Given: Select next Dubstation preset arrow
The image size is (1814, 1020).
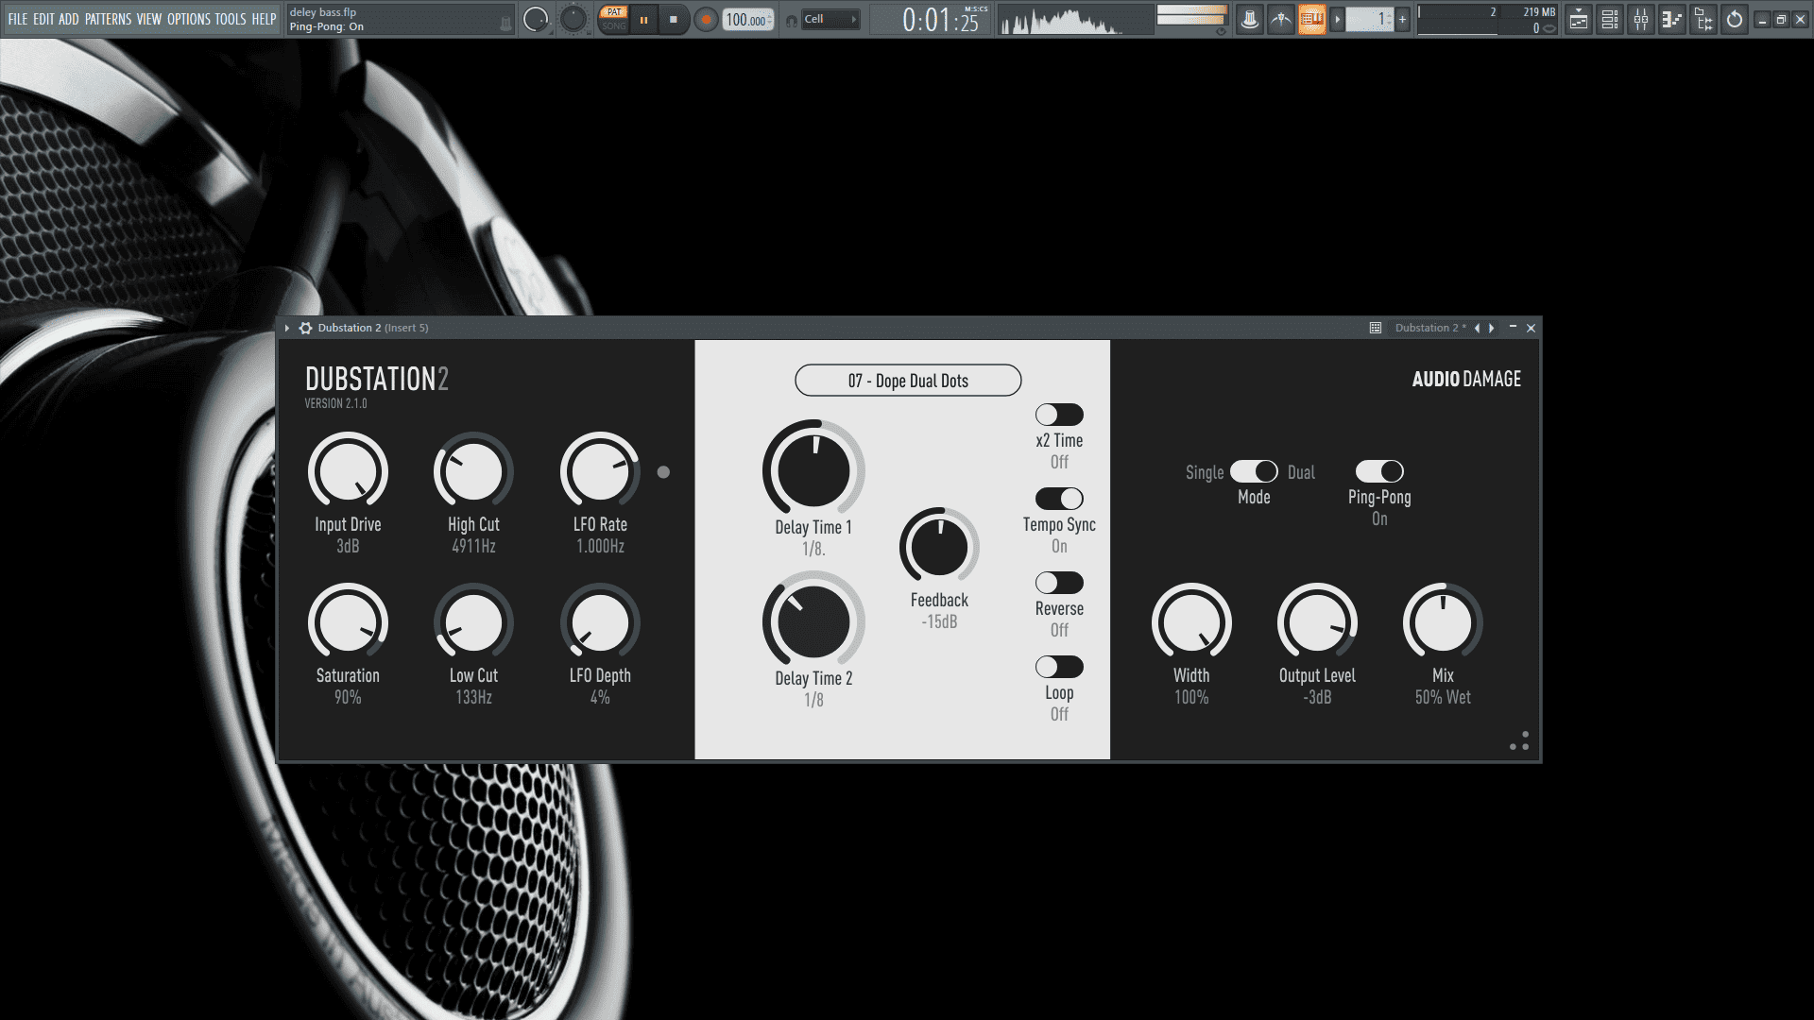Looking at the screenshot, I should pos(1492,328).
